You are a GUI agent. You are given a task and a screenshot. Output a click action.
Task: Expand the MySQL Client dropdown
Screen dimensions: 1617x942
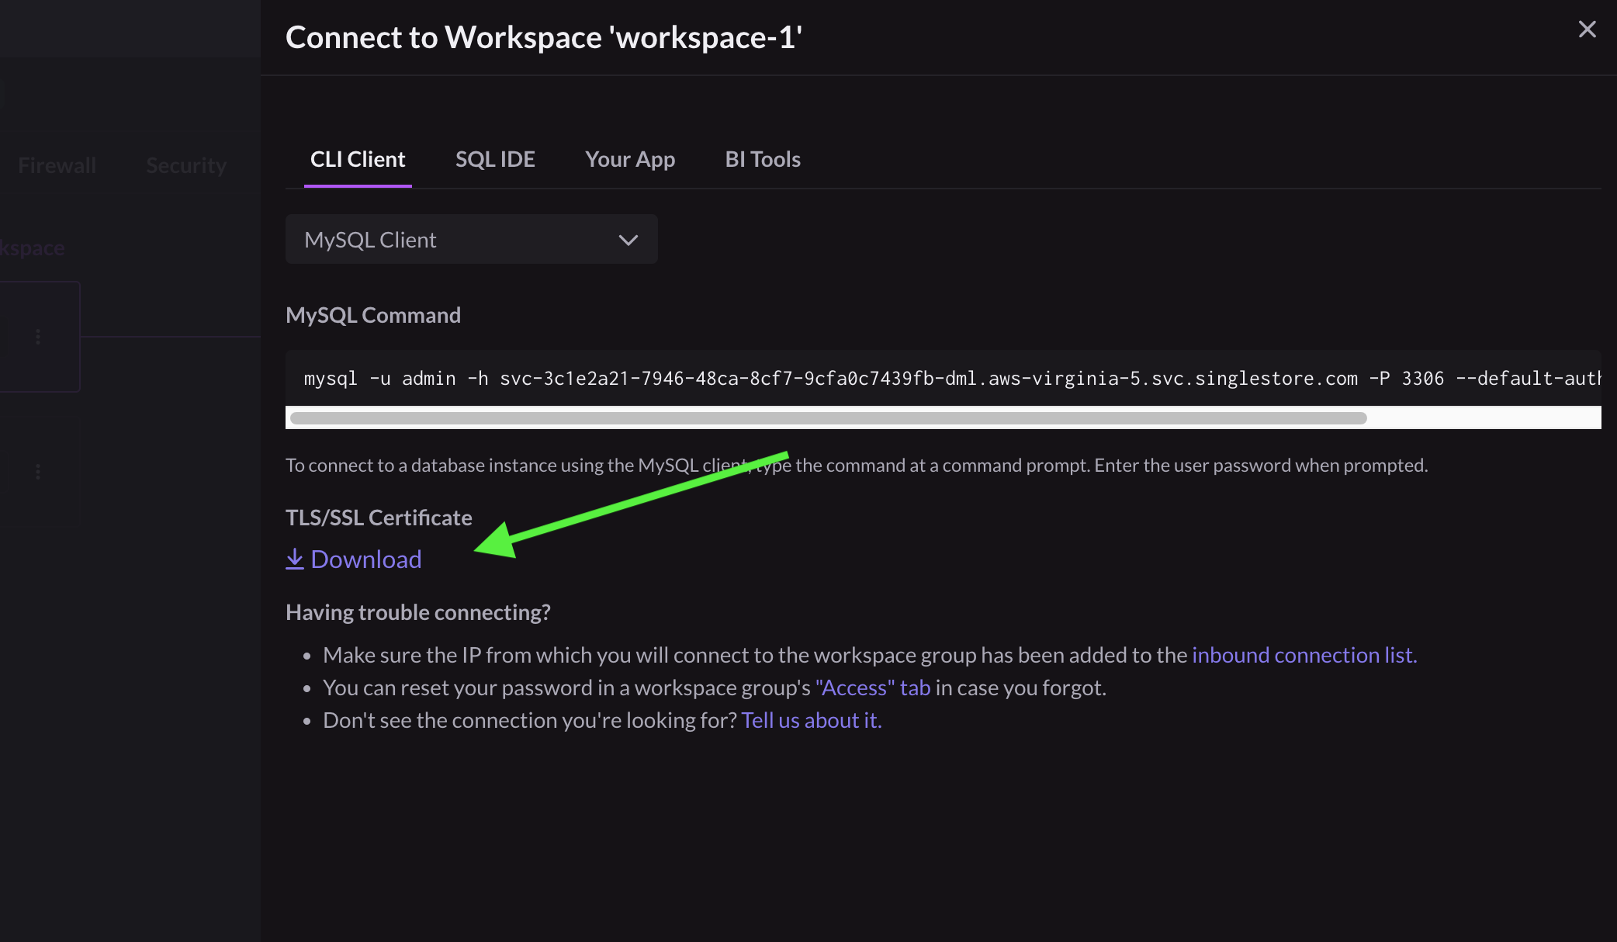click(471, 239)
